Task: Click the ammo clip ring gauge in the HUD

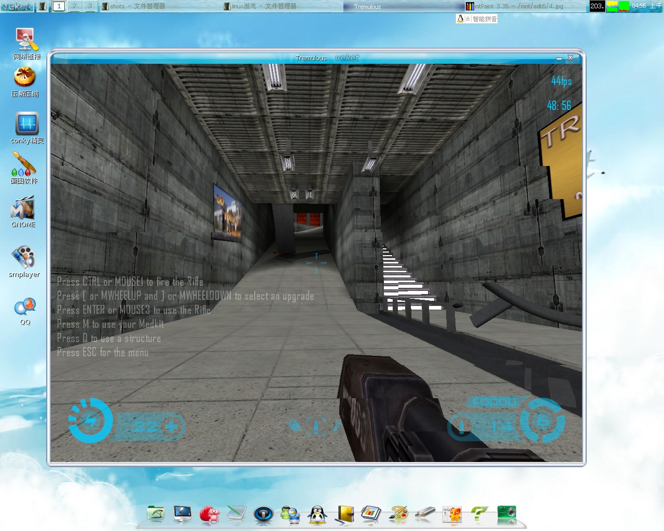Action: 543,422
